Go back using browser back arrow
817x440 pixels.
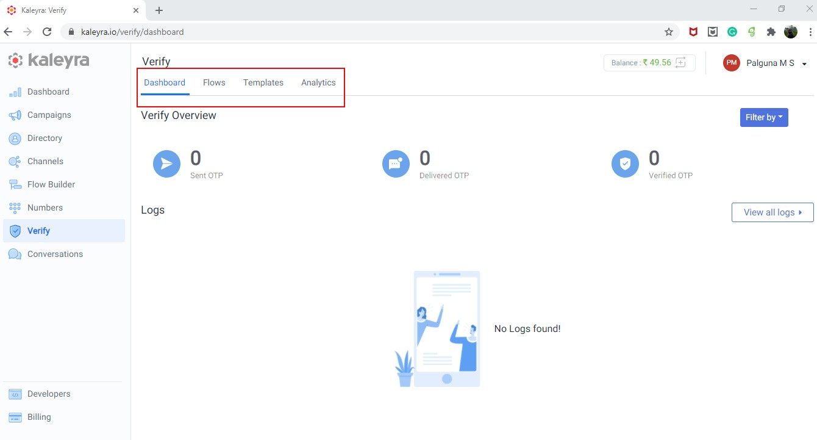coord(8,32)
